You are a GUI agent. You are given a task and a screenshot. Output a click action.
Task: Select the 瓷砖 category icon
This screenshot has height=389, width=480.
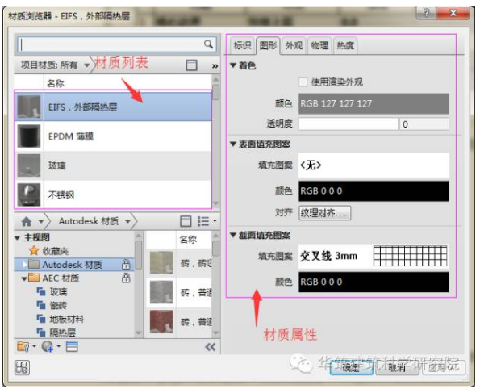pyautogui.click(x=40, y=305)
